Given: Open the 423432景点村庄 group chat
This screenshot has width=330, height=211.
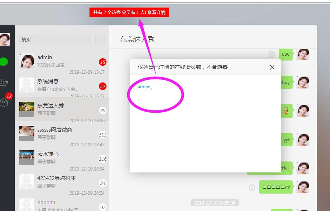Looking at the screenshot, I should tap(62, 182).
